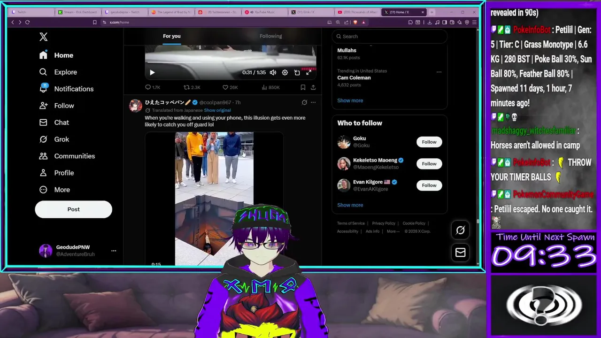The height and width of the screenshot is (338, 601).
Task: Open the floating Grok button
Action: [460, 230]
